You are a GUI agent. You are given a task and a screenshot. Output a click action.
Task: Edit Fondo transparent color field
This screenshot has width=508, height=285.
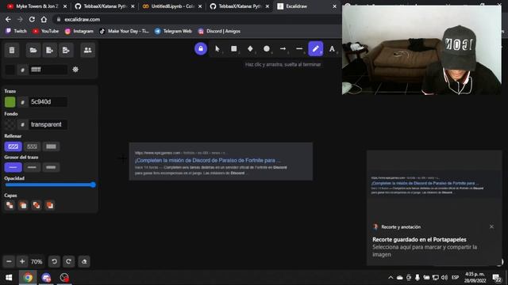[x=48, y=124]
